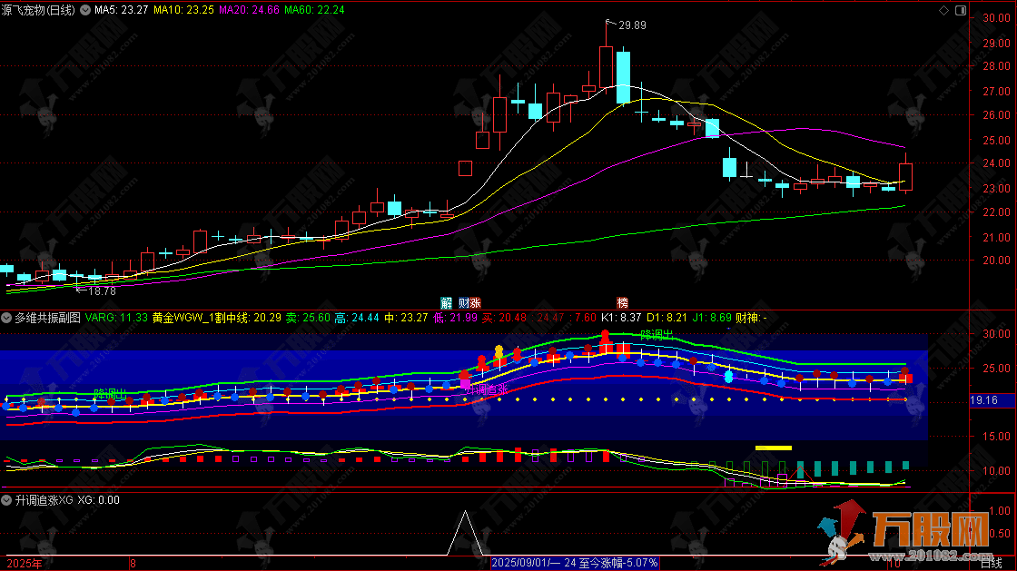Viewport: 1017px width, 571px height.
Task: Select the MA20 moving average label
Action: pos(248,10)
